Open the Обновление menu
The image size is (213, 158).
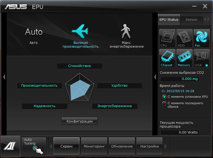[122, 146]
